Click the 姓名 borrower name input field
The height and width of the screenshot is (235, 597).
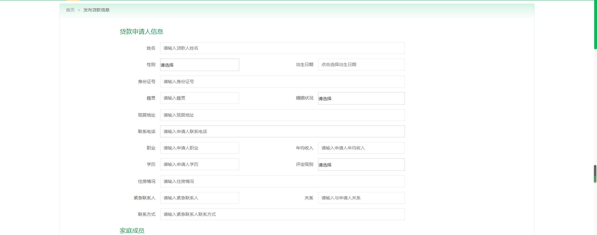282,48
